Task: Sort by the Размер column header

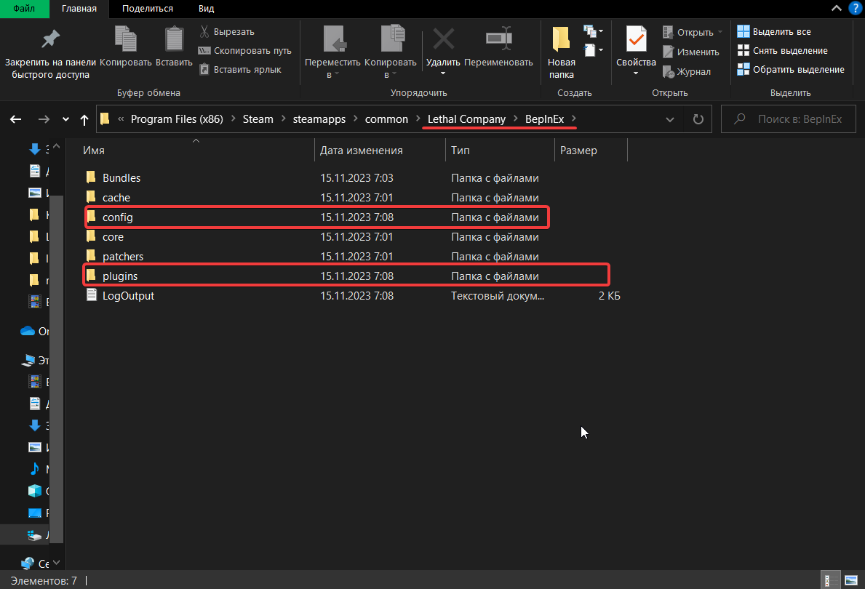Action: pyautogui.click(x=591, y=150)
